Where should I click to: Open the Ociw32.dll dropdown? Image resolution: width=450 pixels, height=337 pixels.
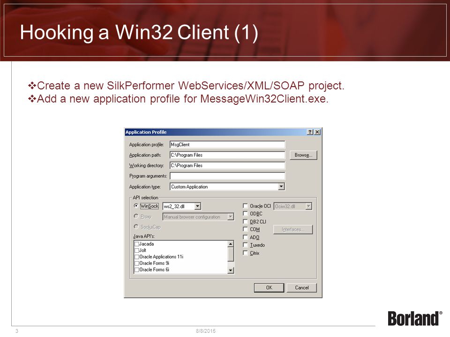click(x=308, y=206)
